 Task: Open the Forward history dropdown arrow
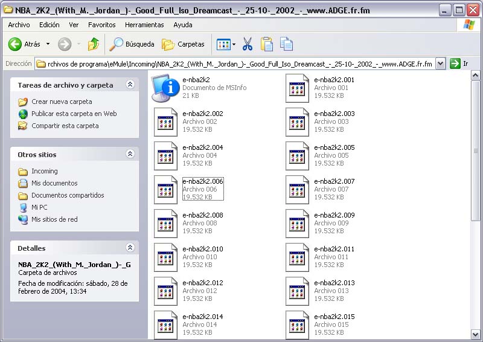[79, 44]
